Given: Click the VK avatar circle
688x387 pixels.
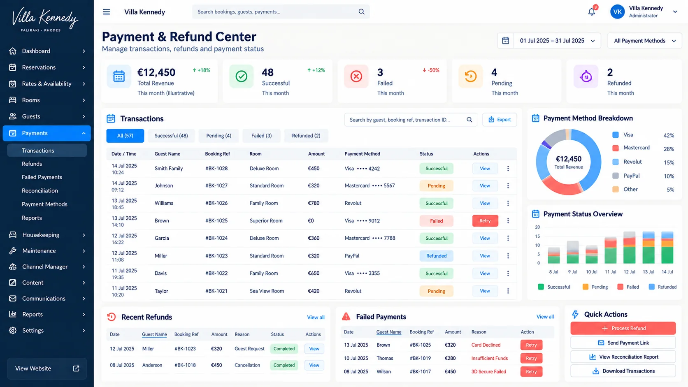Looking at the screenshot, I should pos(618,12).
